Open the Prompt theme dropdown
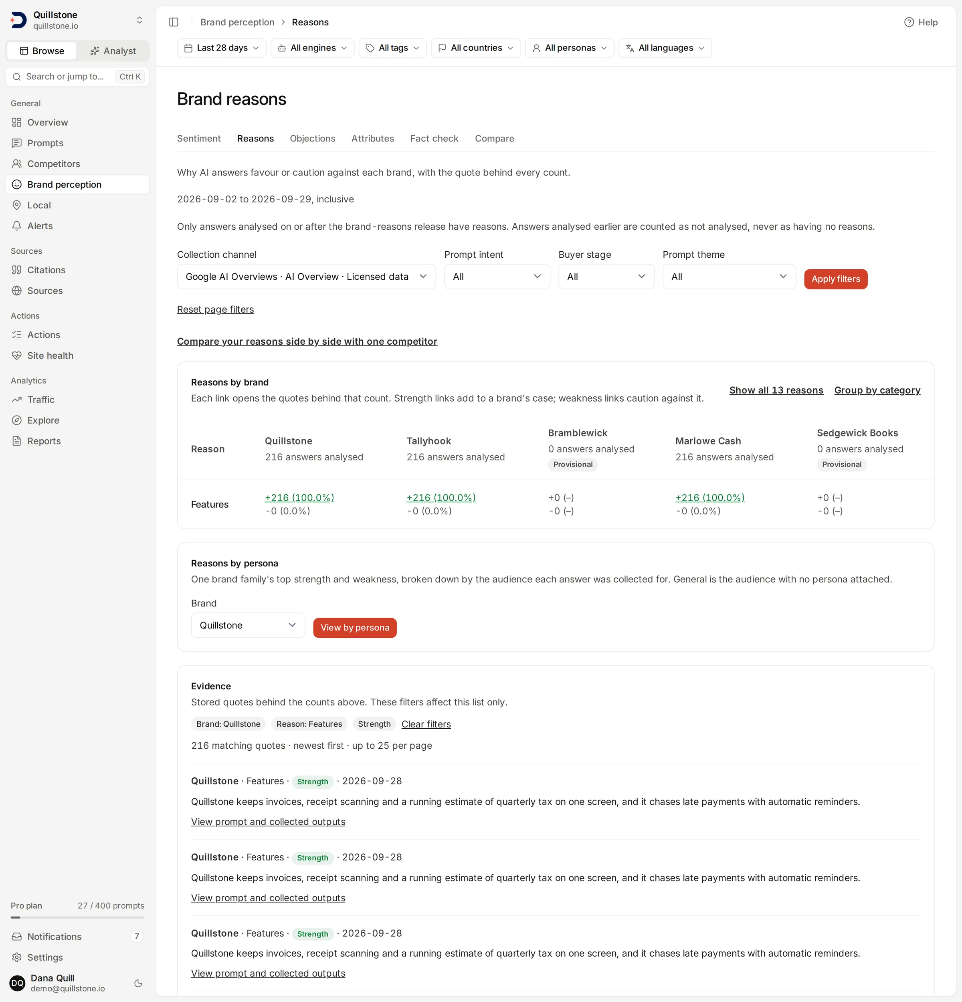The height and width of the screenshot is (1002, 962). pos(729,277)
